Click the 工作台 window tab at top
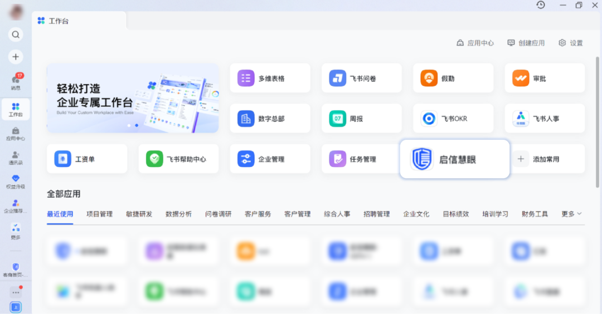Screen dimensions: 602x314 coord(80,21)
